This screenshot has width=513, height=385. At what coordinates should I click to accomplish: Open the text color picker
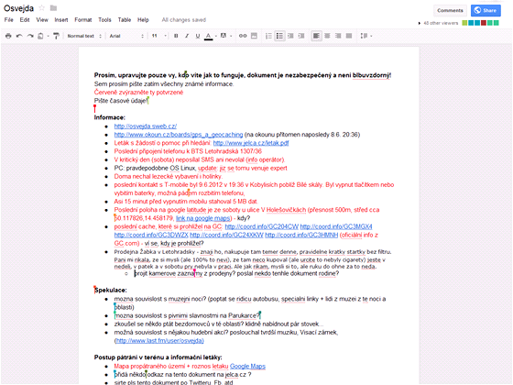[x=209, y=36]
